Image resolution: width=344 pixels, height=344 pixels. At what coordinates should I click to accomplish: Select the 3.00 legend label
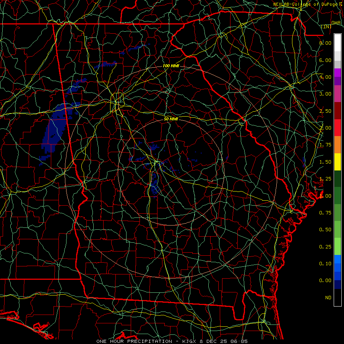click(325, 94)
